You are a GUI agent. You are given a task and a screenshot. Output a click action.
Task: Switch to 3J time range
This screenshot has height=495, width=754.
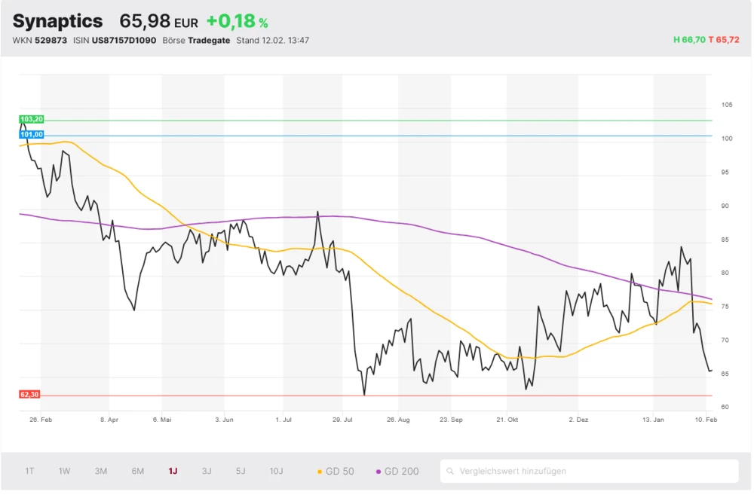207,471
